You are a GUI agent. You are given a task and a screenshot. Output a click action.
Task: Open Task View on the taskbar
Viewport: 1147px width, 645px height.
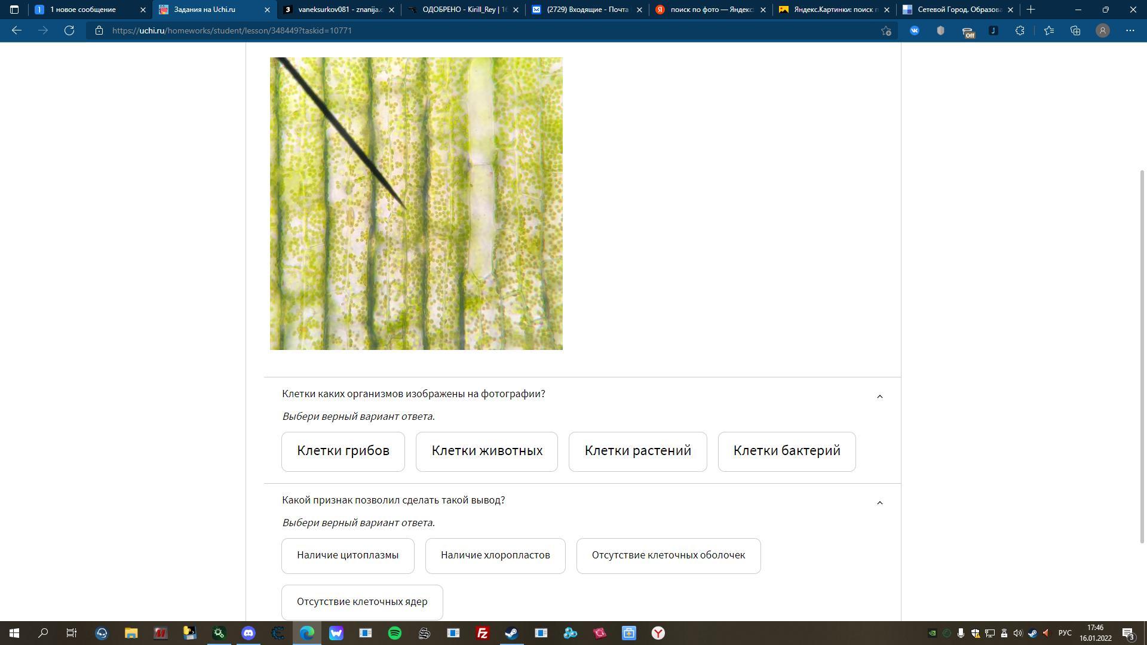click(72, 633)
